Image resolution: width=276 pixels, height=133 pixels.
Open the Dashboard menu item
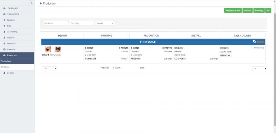17,8
